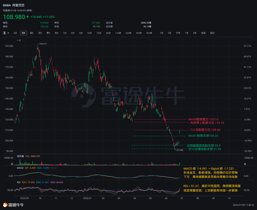
Task: Click the green up-arrow beside the price
Action: coord(28,17)
